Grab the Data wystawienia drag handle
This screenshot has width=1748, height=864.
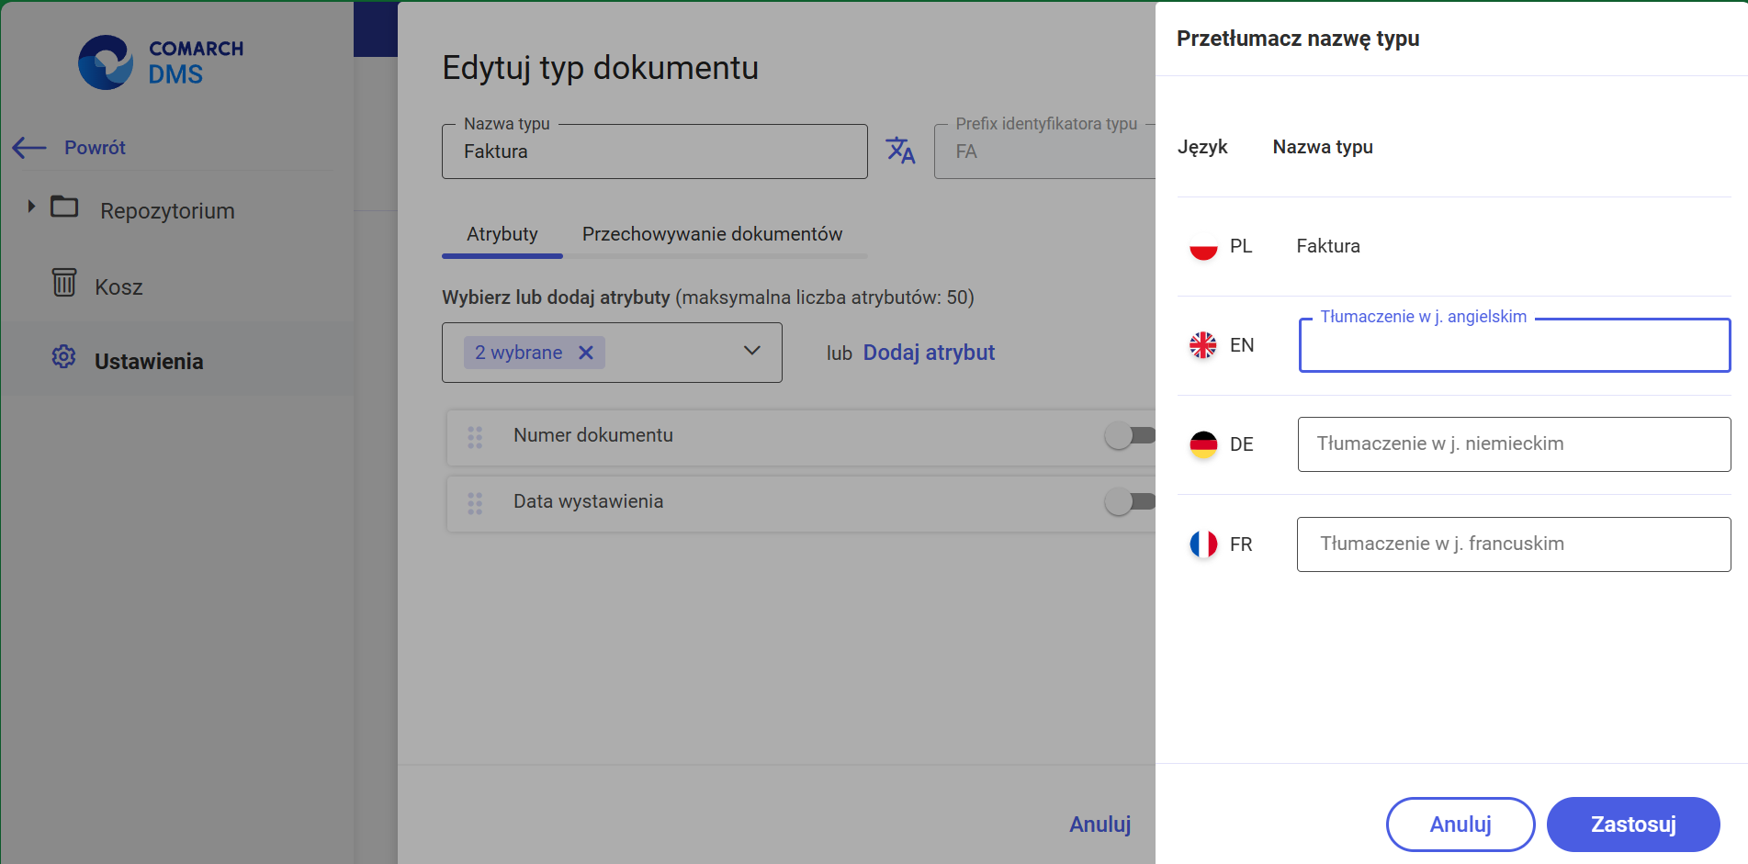coord(475,503)
